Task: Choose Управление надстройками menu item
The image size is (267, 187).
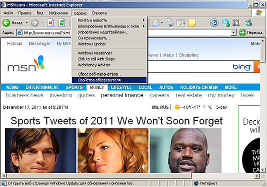Action: pyautogui.click(x=109, y=32)
